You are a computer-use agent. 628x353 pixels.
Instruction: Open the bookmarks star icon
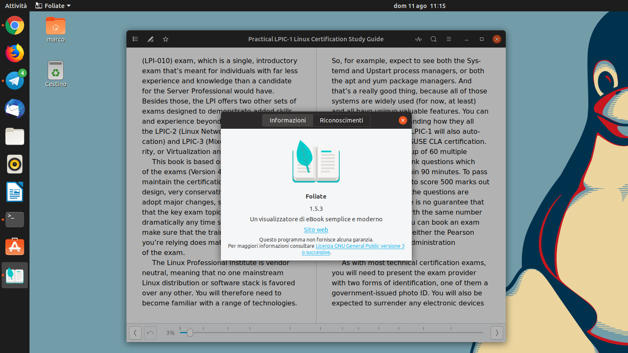point(166,39)
